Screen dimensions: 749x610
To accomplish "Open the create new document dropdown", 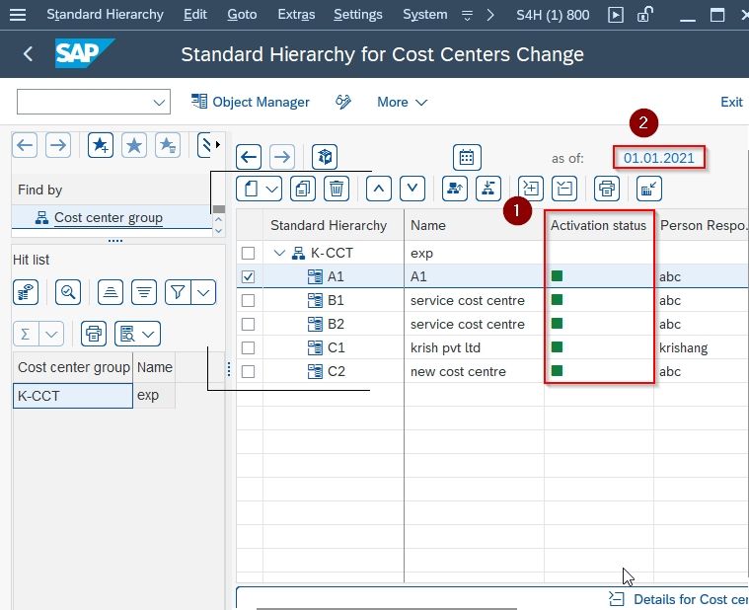I will click(259, 189).
